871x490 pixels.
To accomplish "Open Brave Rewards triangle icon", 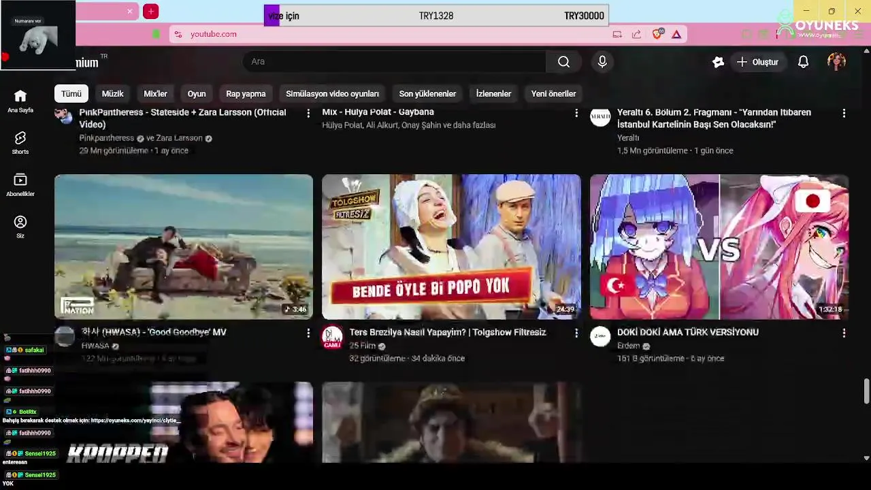I will (676, 34).
